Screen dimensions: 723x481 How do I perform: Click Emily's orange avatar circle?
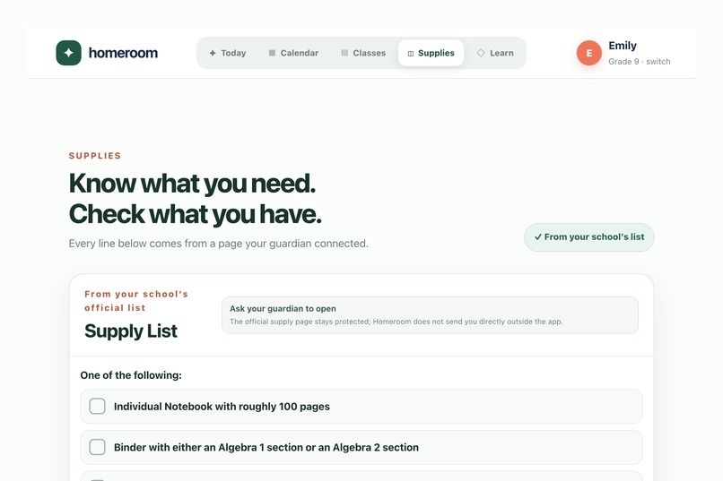coord(588,53)
